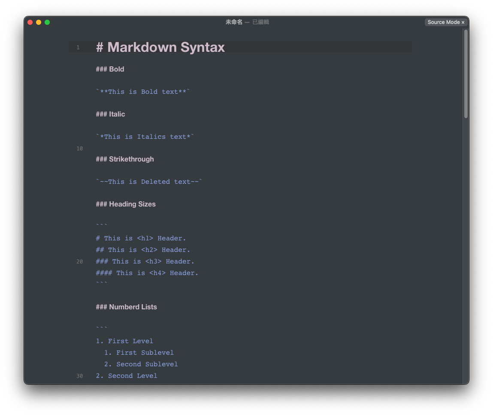Click the 1. First Level list line
493x416 pixels.
[124, 341]
